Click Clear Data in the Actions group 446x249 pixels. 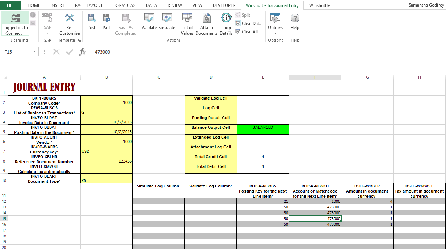coord(248,23)
